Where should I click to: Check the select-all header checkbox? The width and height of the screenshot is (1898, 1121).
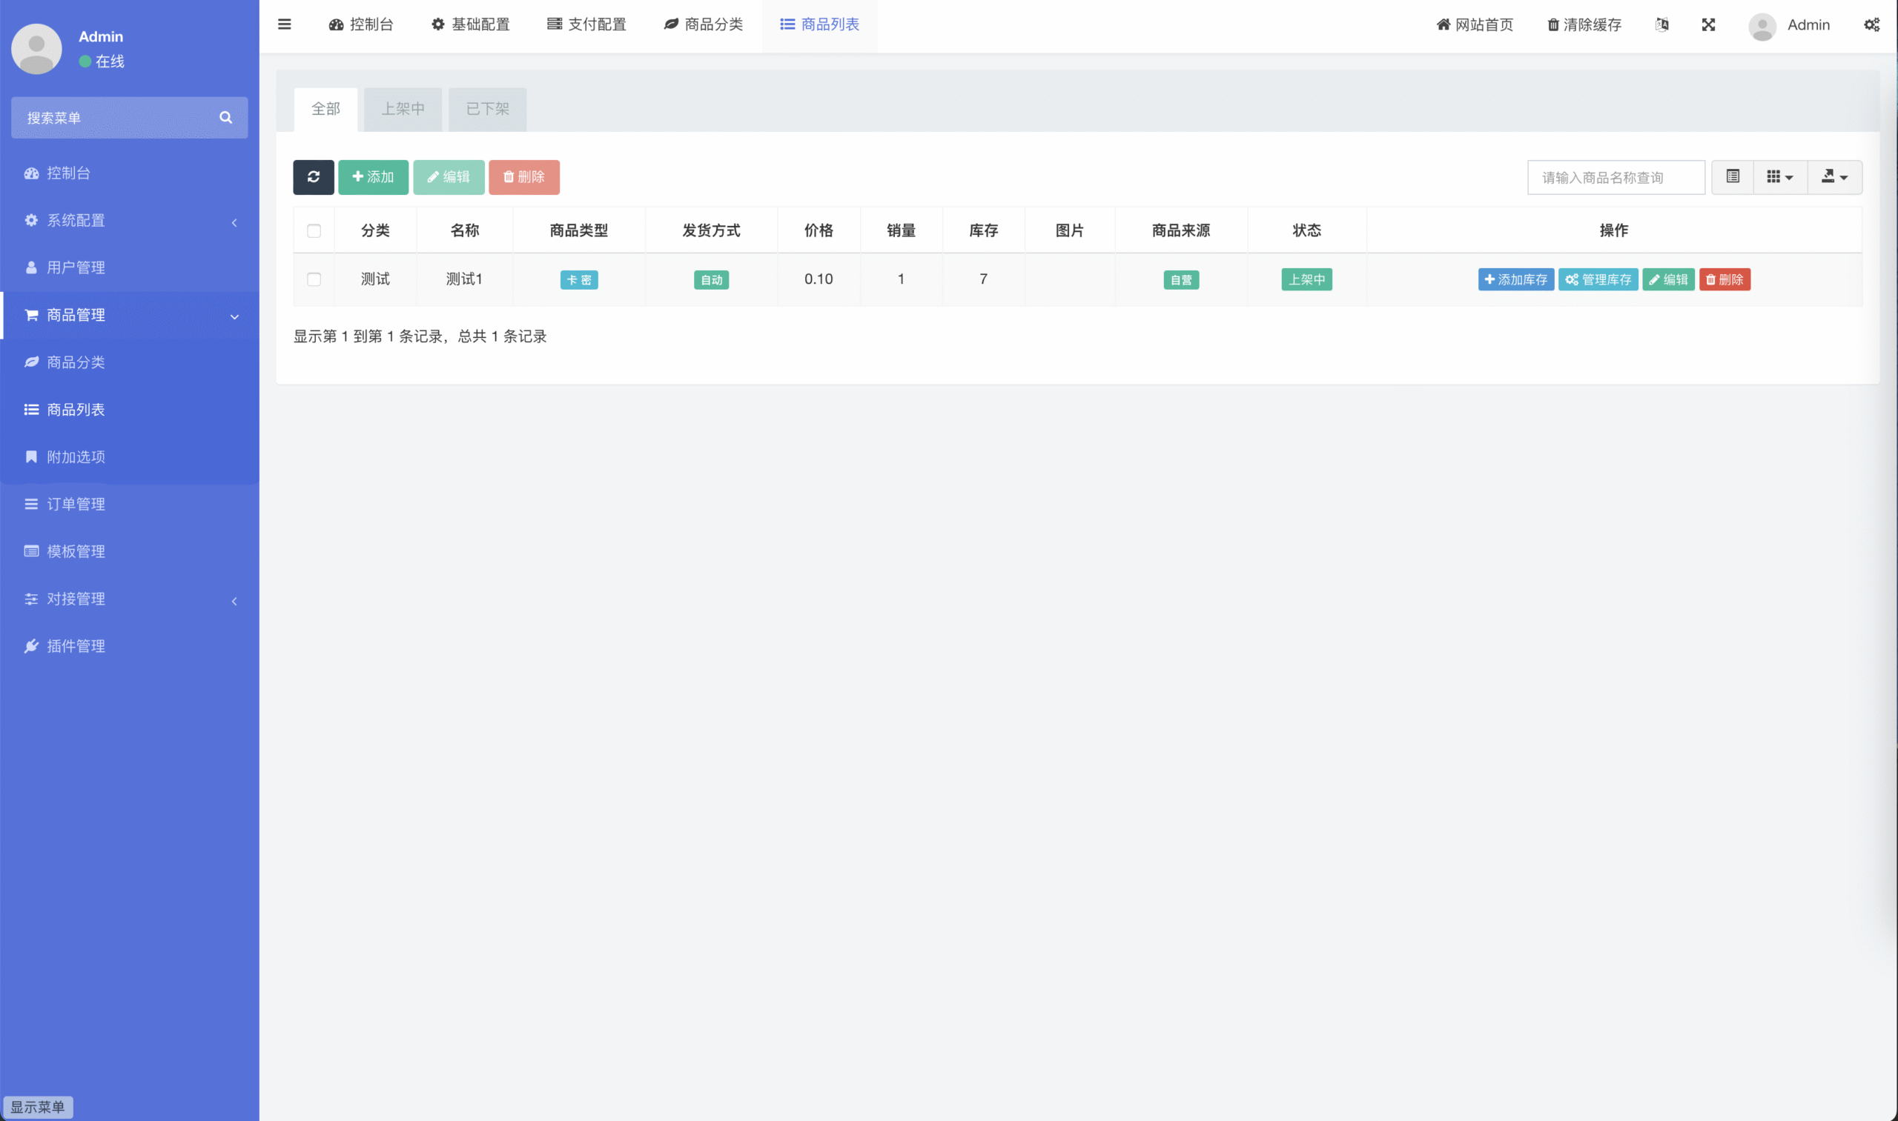314,230
